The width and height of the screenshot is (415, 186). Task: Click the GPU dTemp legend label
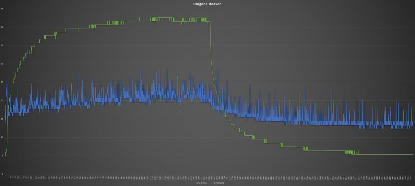tap(219, 183)
